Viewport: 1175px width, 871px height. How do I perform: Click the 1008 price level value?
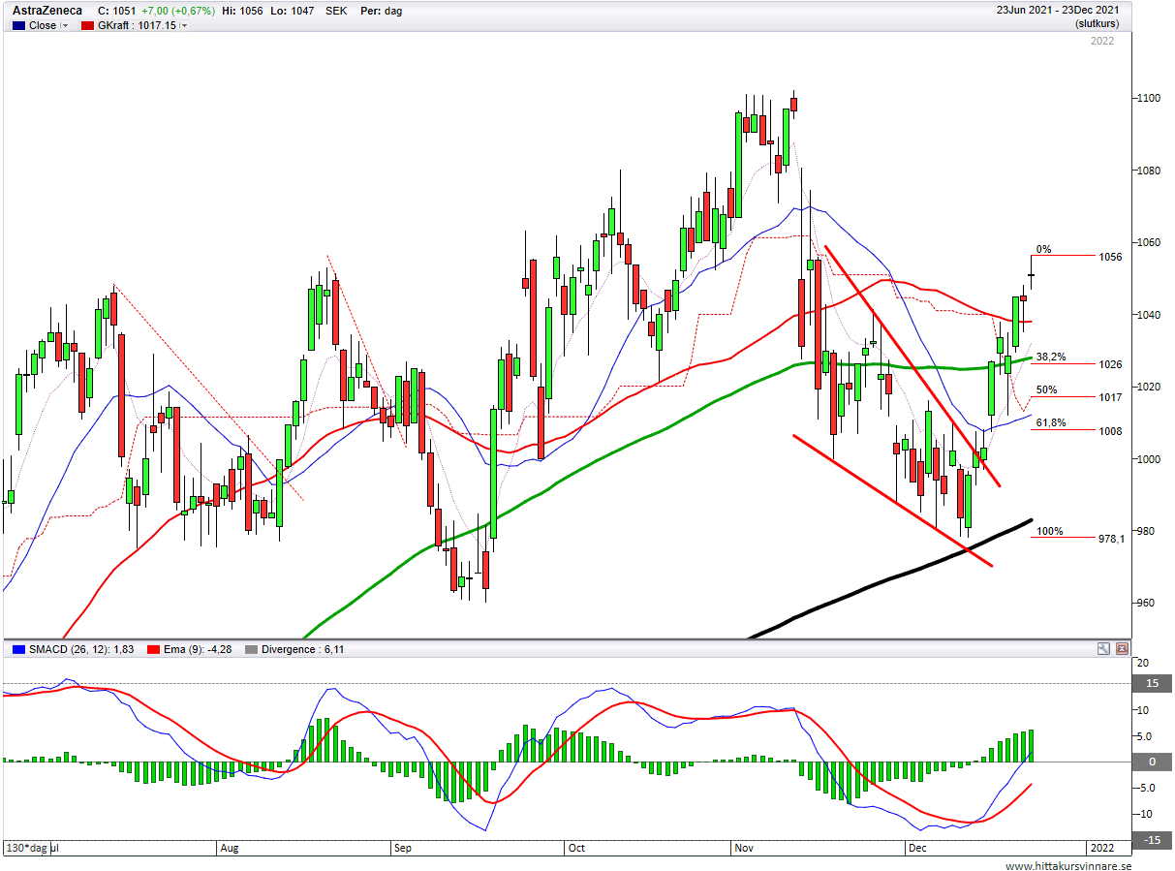1111,431
